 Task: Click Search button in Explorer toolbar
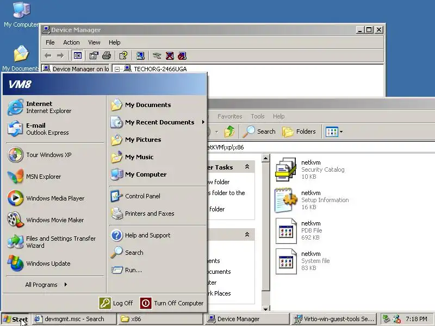259,131
